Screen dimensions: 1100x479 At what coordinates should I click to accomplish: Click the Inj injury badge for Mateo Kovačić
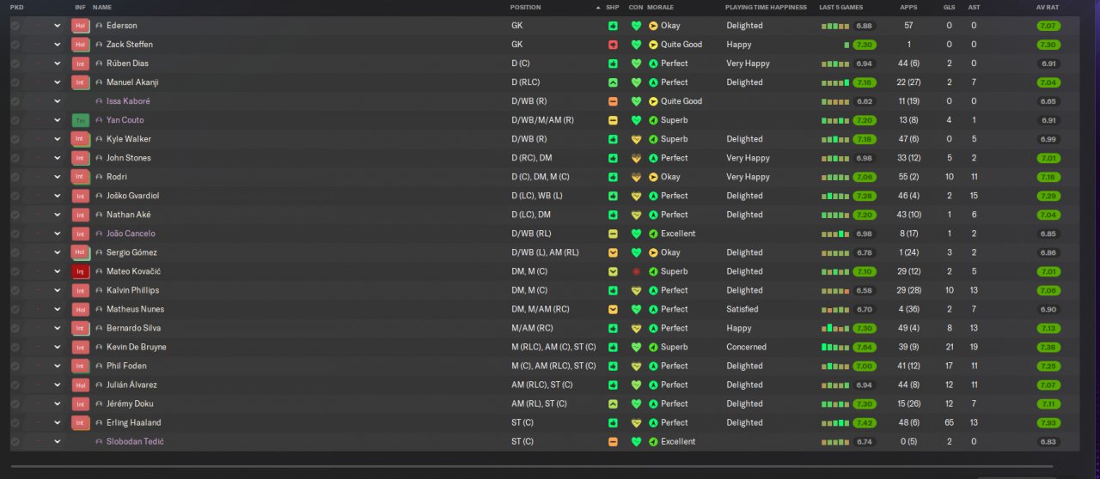coord(80,271)
